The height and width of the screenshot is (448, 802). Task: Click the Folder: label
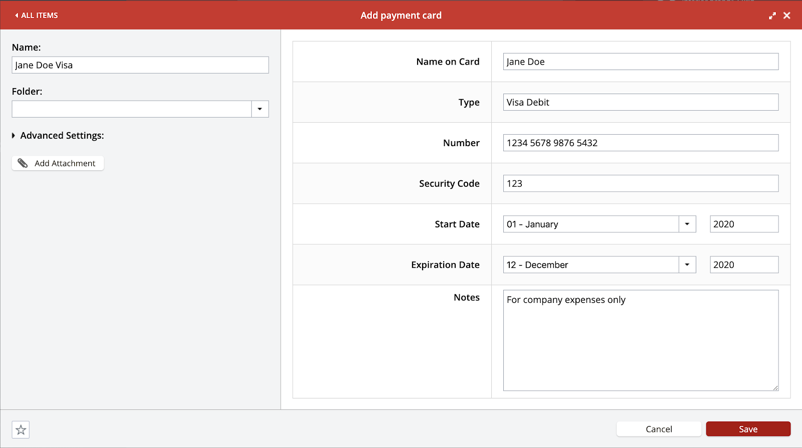(27, 92)
